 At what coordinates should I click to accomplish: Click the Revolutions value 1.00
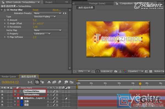(35, 27)
